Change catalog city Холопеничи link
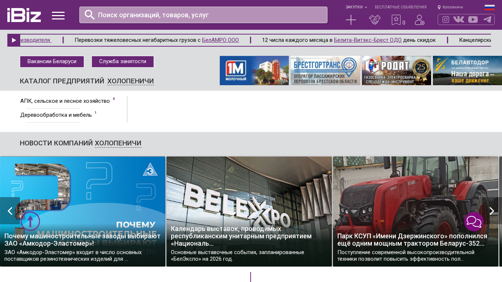 click(130, 81)
